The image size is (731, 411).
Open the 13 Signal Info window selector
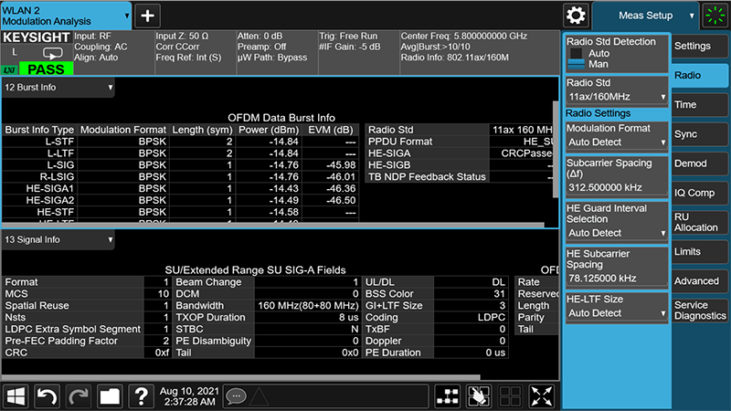58,240
